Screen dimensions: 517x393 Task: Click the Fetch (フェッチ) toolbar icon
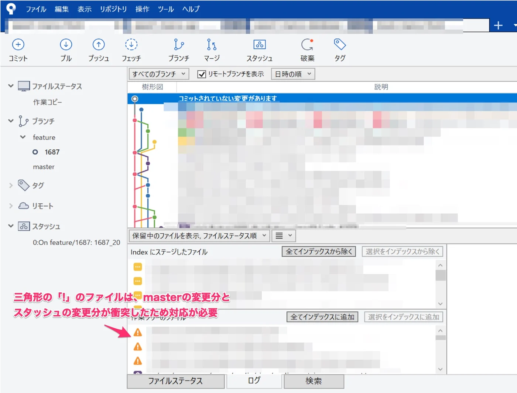pyautogui.click(x=131, y=45)
